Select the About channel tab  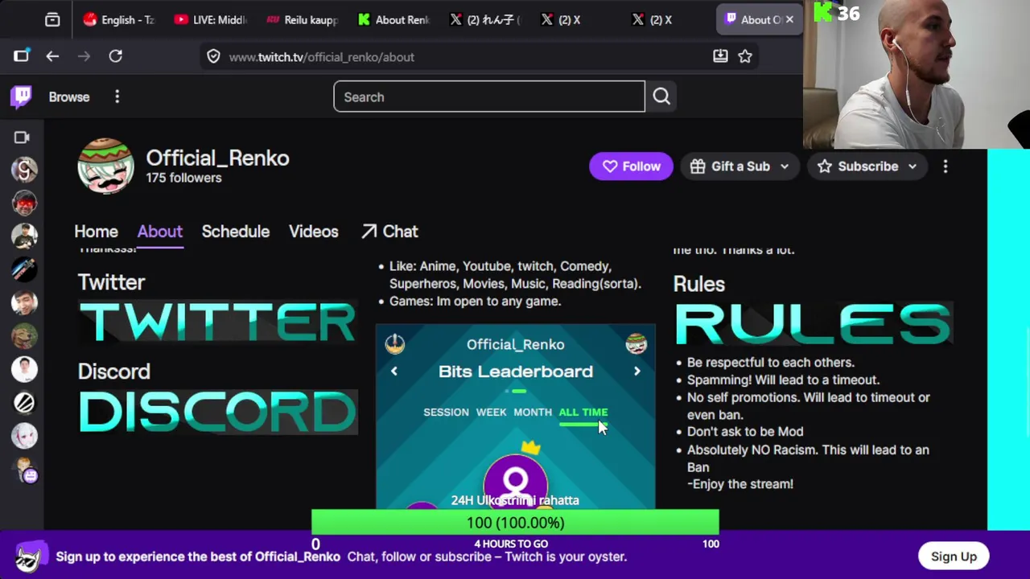(160, 232)
